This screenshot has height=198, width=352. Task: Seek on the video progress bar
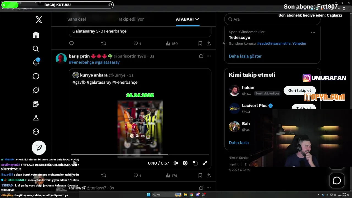pyautogui.click(x=140, y=155)
